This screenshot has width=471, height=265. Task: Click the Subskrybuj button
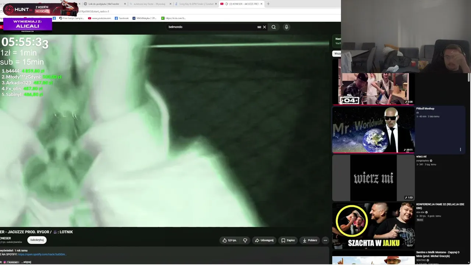[37, 240]
